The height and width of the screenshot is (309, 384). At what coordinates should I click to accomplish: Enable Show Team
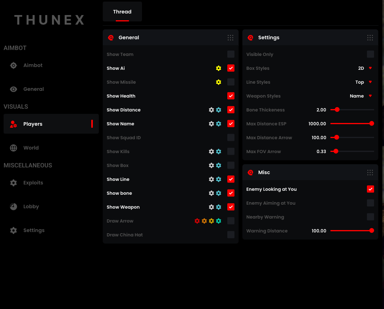(x=230, y=54)
